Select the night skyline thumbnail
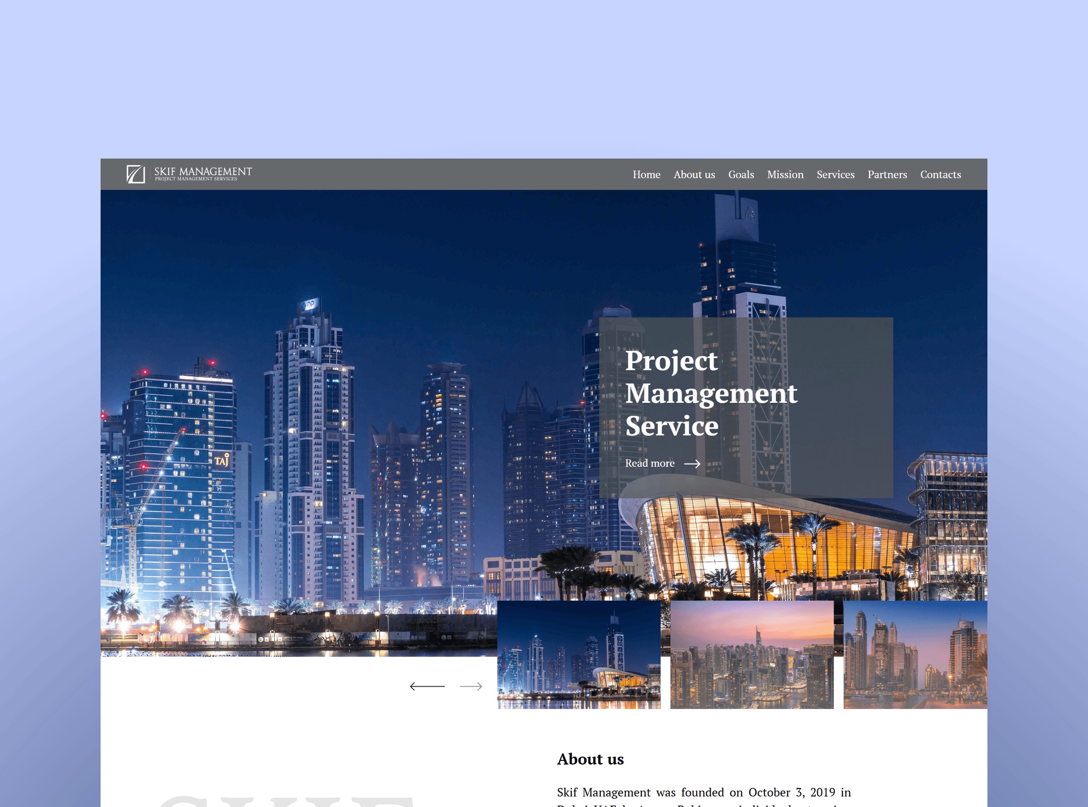The image size is (1088, 807). click(x=578, y=654)
